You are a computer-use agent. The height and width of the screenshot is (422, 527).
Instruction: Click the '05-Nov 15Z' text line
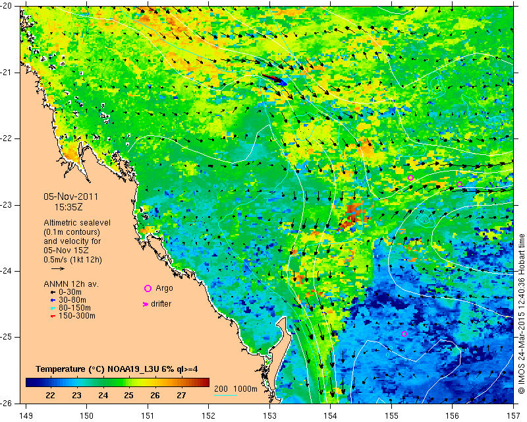pos(66,251)
